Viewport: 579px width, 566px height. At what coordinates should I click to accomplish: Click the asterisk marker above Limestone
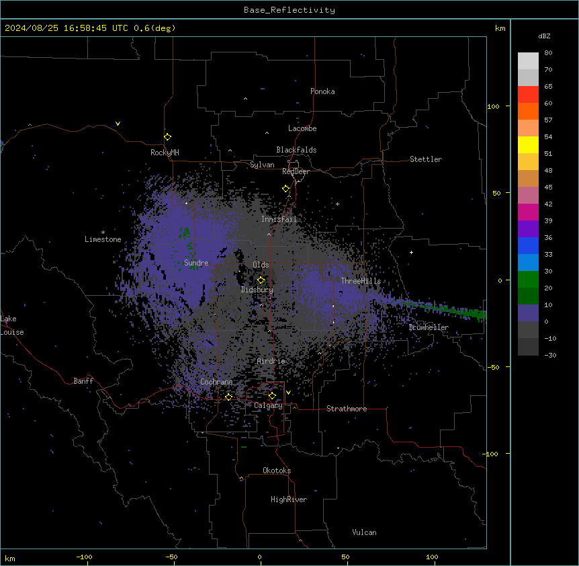pyautogui.click(x=103, y=233)
